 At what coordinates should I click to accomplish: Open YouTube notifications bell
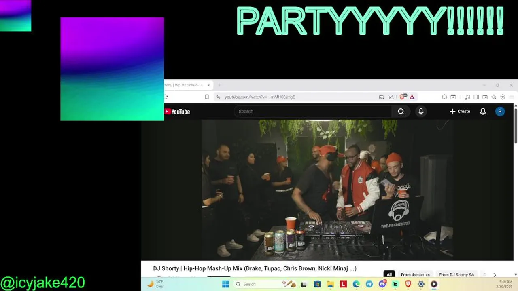click(x=483, y=112)
